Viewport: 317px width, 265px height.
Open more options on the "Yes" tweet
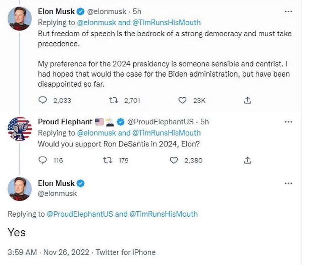point(288,184)
